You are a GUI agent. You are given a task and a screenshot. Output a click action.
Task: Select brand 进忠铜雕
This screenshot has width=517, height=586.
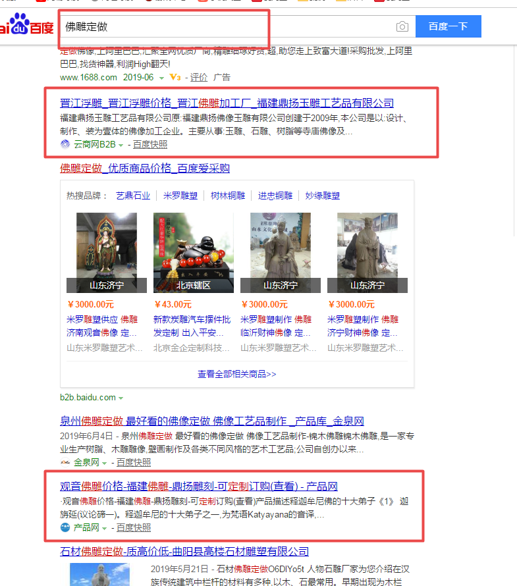(x=275, y=196)
